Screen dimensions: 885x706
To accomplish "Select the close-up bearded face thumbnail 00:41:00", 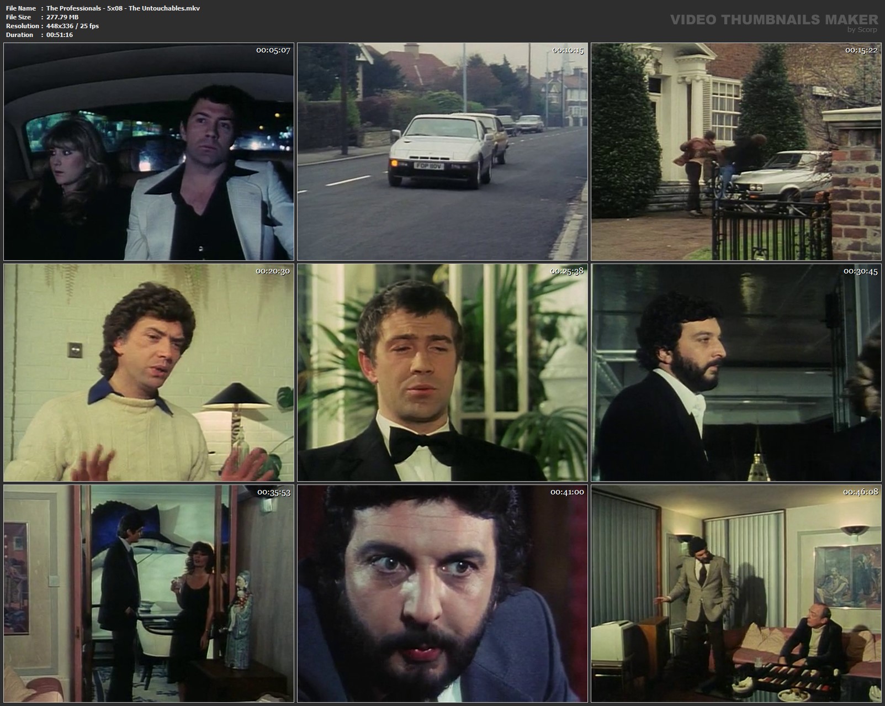I will [x=442, y=593].
